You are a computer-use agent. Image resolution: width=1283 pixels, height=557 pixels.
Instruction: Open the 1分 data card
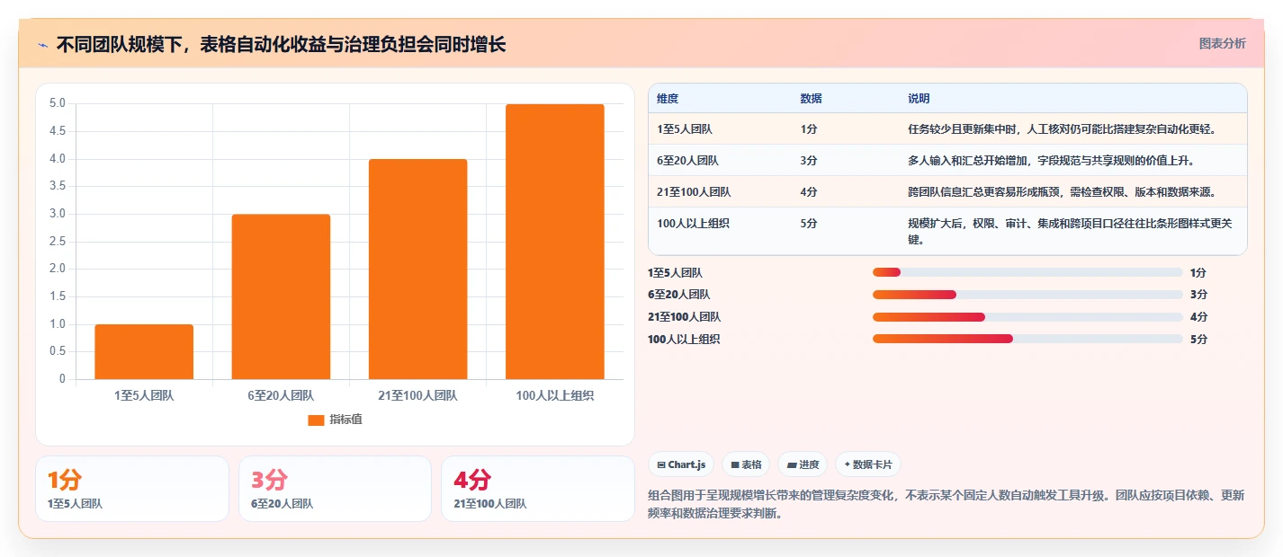tap(132, 489)
